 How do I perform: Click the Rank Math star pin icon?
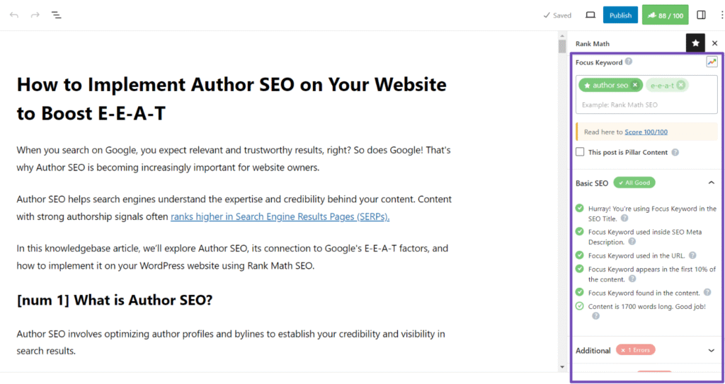point(695,43)
